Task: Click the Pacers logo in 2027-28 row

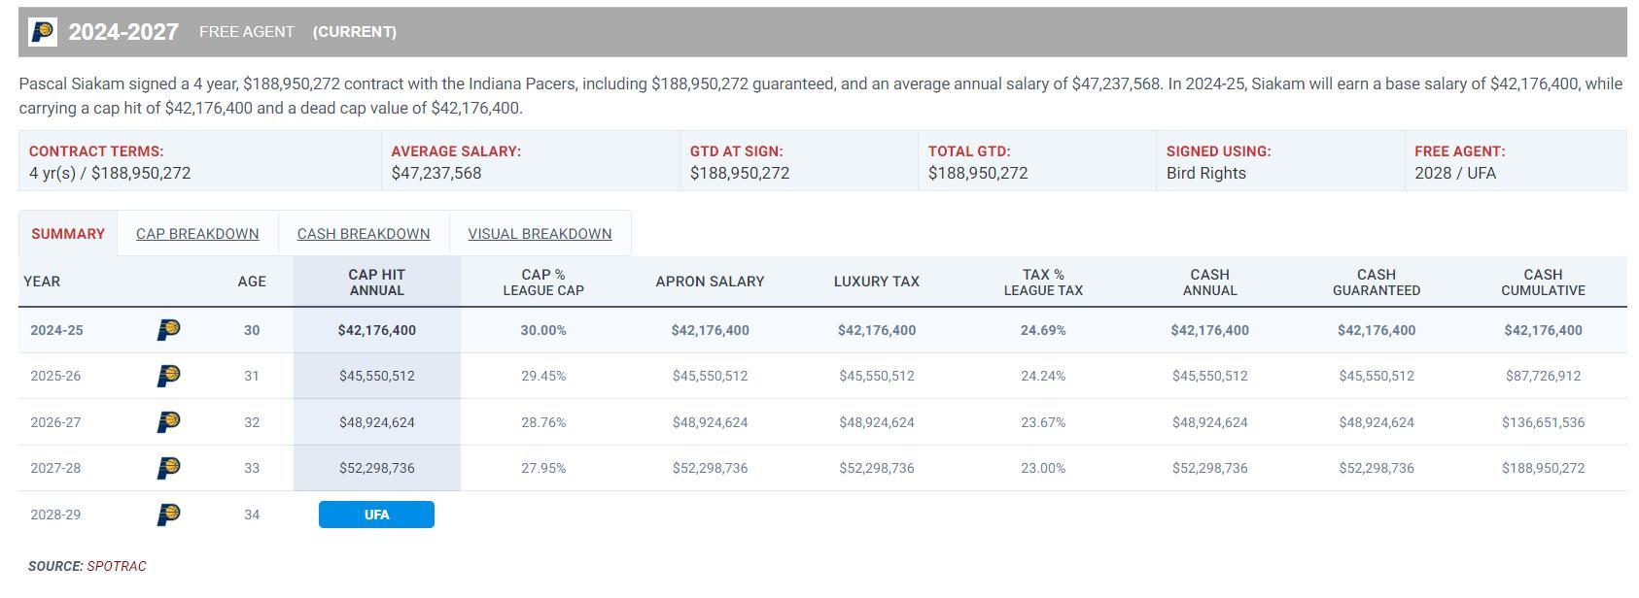Action: point(168,468)
